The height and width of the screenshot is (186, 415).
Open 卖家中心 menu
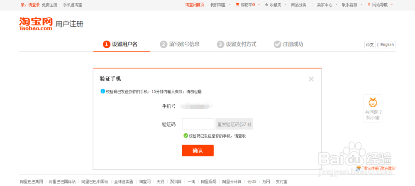[x=325, y=5]
